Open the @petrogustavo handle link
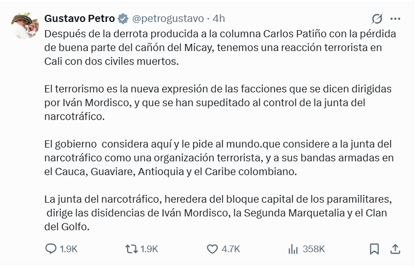The height and width of the screenshot is (268, 418). coord(168,19)
